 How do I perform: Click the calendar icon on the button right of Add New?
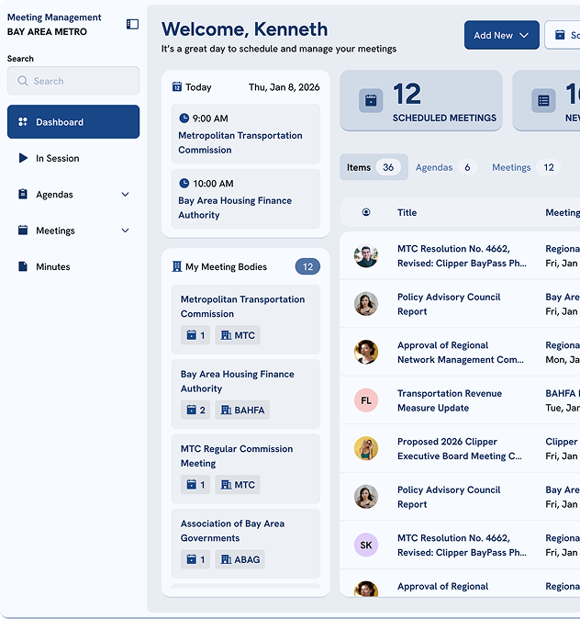(560, 35)
